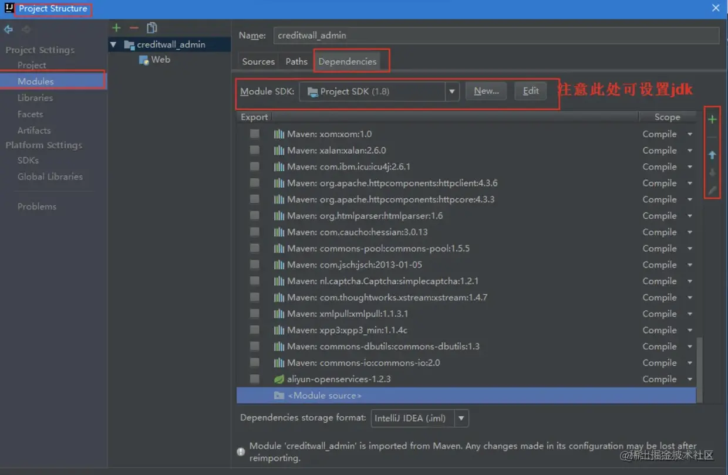Viewport: 728px width, 475px height.
Task: Open Project settings entry
Action: [32, 65]
